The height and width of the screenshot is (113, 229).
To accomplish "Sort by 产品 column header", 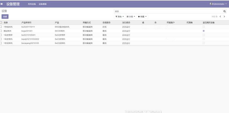I will pyautogui.click(x=57, y=23).
